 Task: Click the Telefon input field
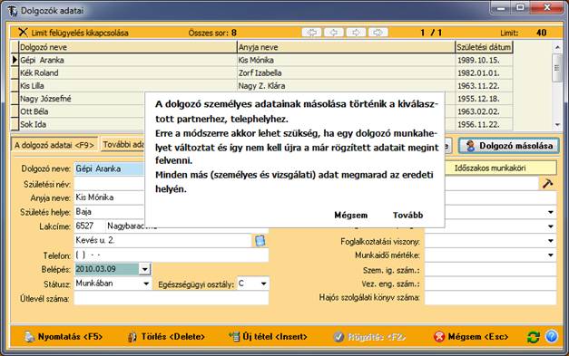(x=172, y=255)
